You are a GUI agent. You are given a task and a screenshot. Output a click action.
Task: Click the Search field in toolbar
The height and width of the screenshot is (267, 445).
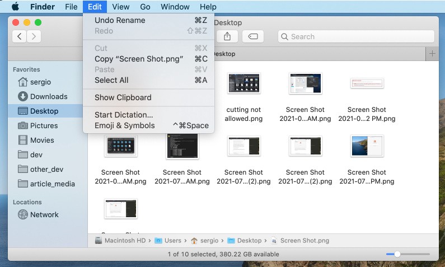(356, 36)
